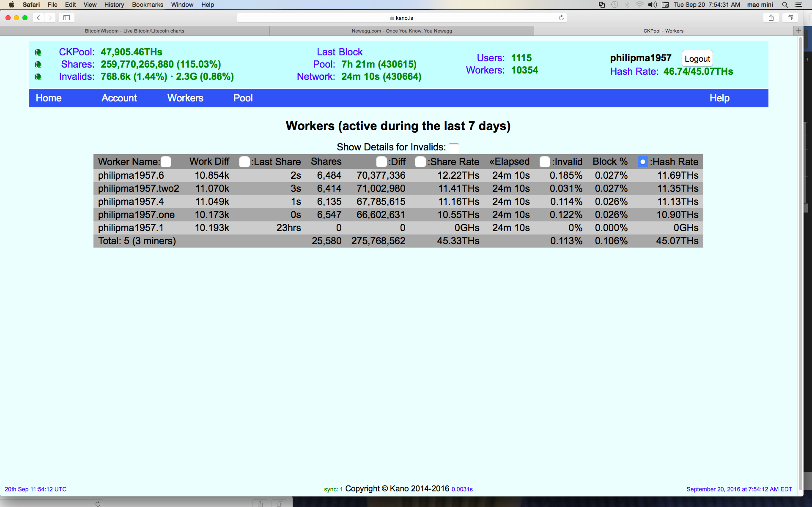The width and height of the screenshot is (812, 507).
Task: Click the Copyright Kano 2014-2016 footer
Action: pos(397,489)
